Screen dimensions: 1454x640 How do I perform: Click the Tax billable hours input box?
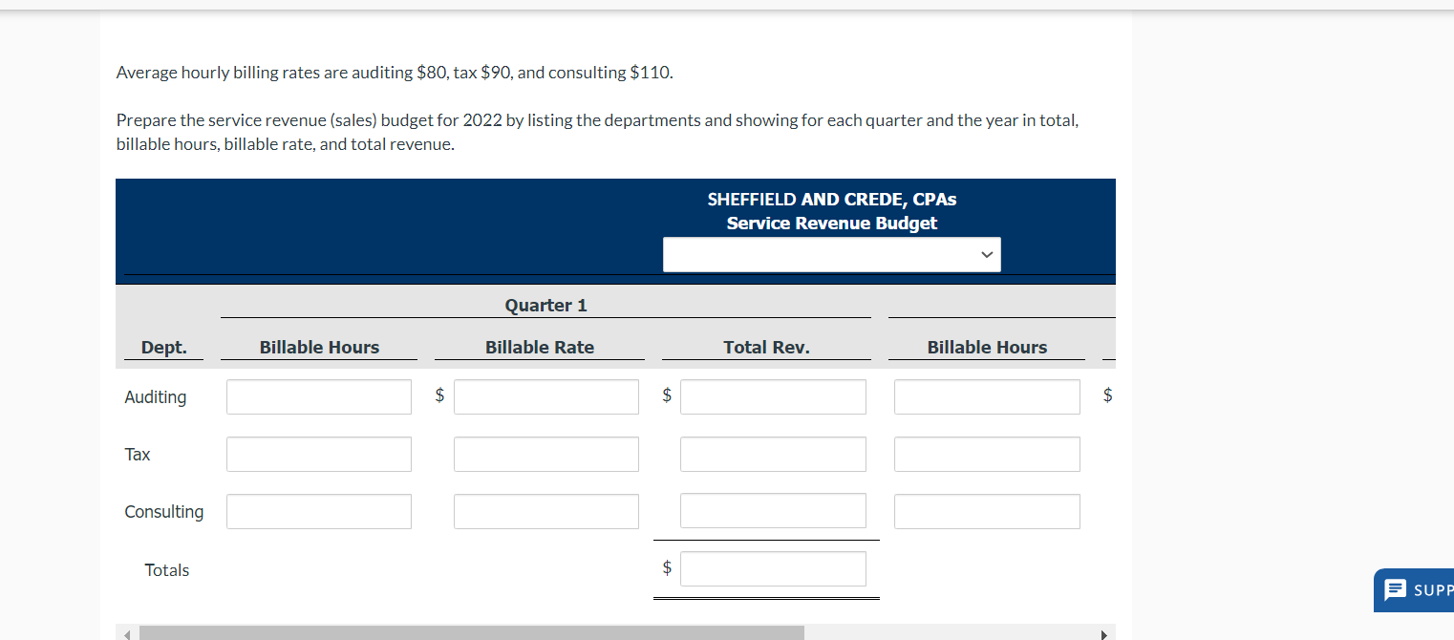[318, 454]
